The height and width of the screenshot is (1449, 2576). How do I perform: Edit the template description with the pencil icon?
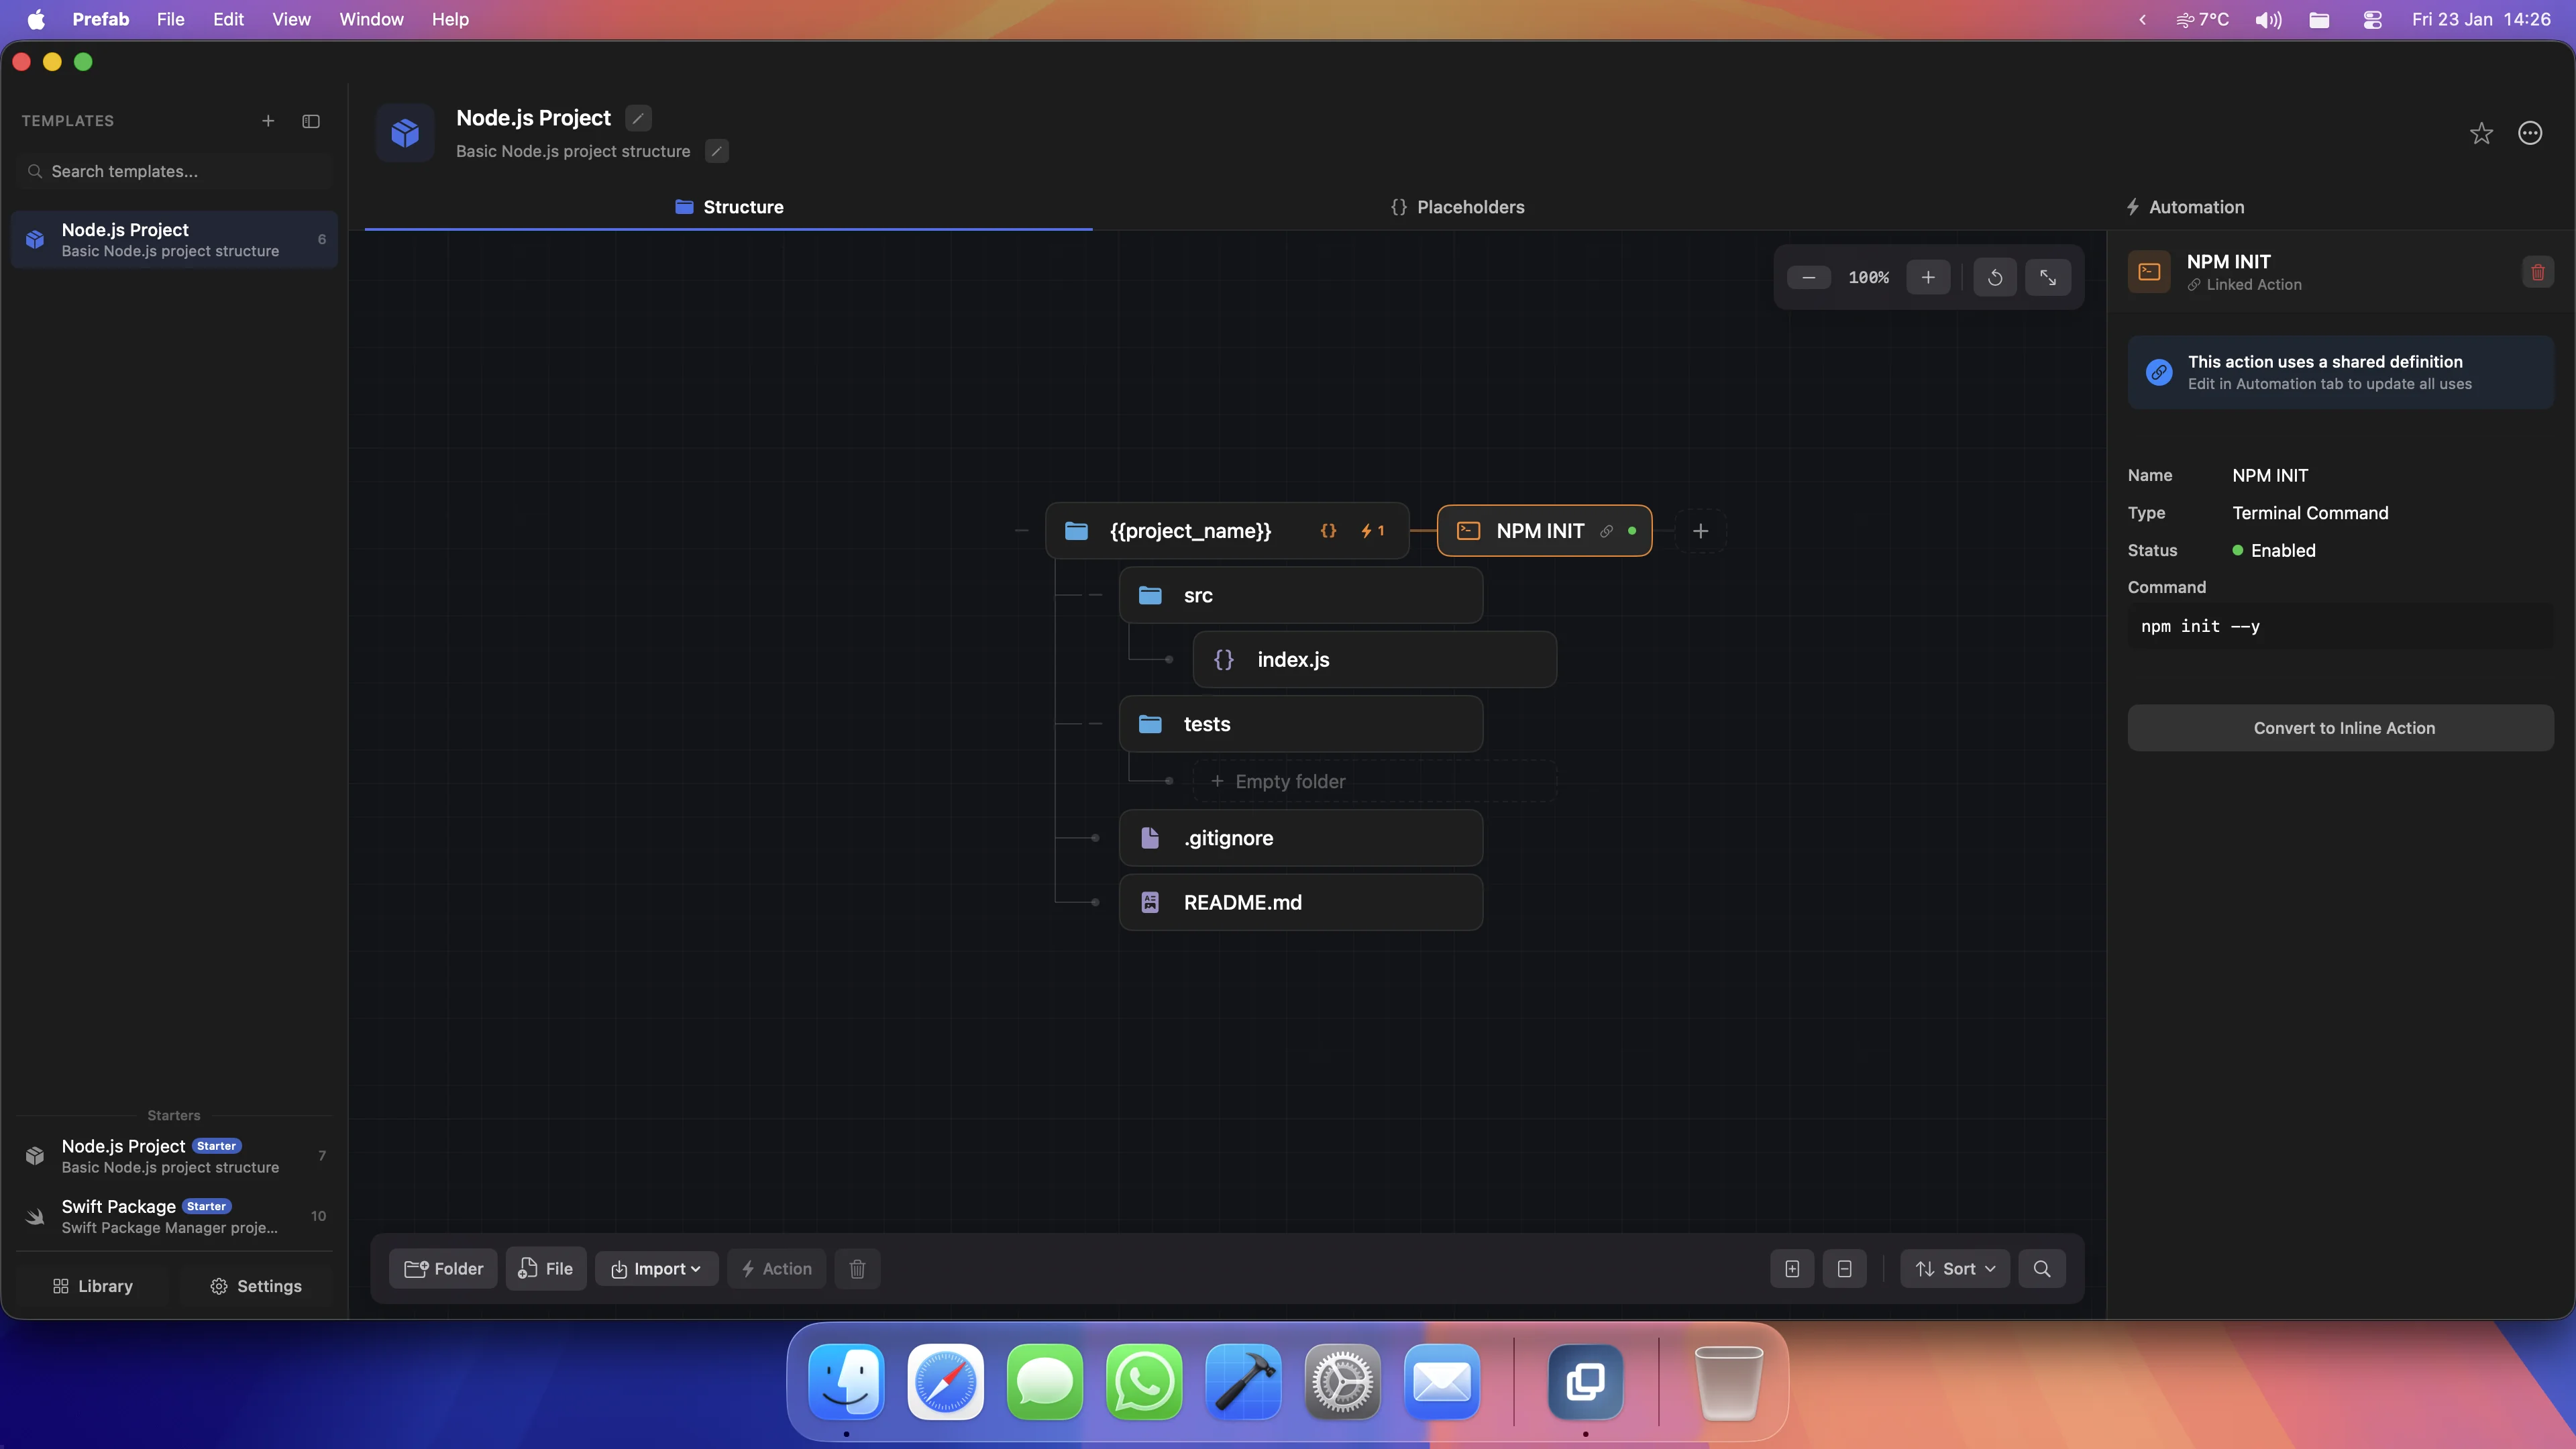(x=716, y=151)
